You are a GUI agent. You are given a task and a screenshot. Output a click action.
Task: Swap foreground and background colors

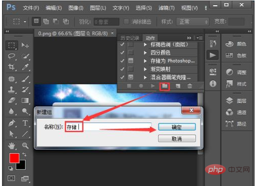[24, 154]
